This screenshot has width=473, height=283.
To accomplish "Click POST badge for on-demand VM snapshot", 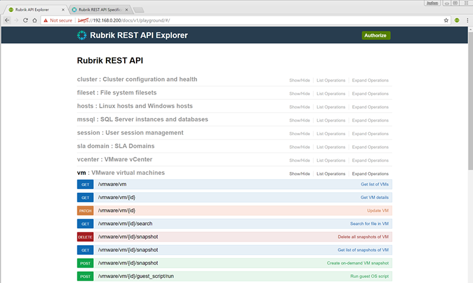I will (85, 263).
